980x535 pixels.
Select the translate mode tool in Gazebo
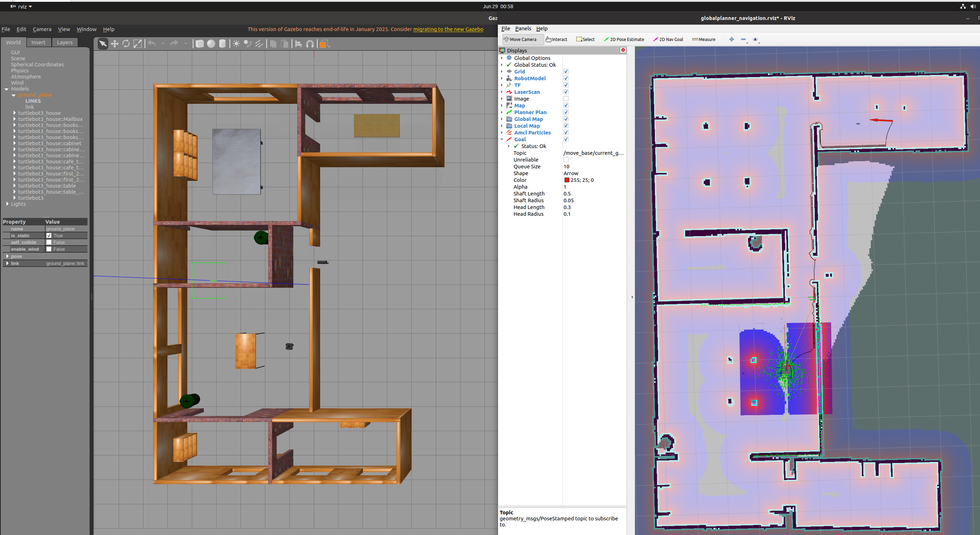tap(115, 44)
